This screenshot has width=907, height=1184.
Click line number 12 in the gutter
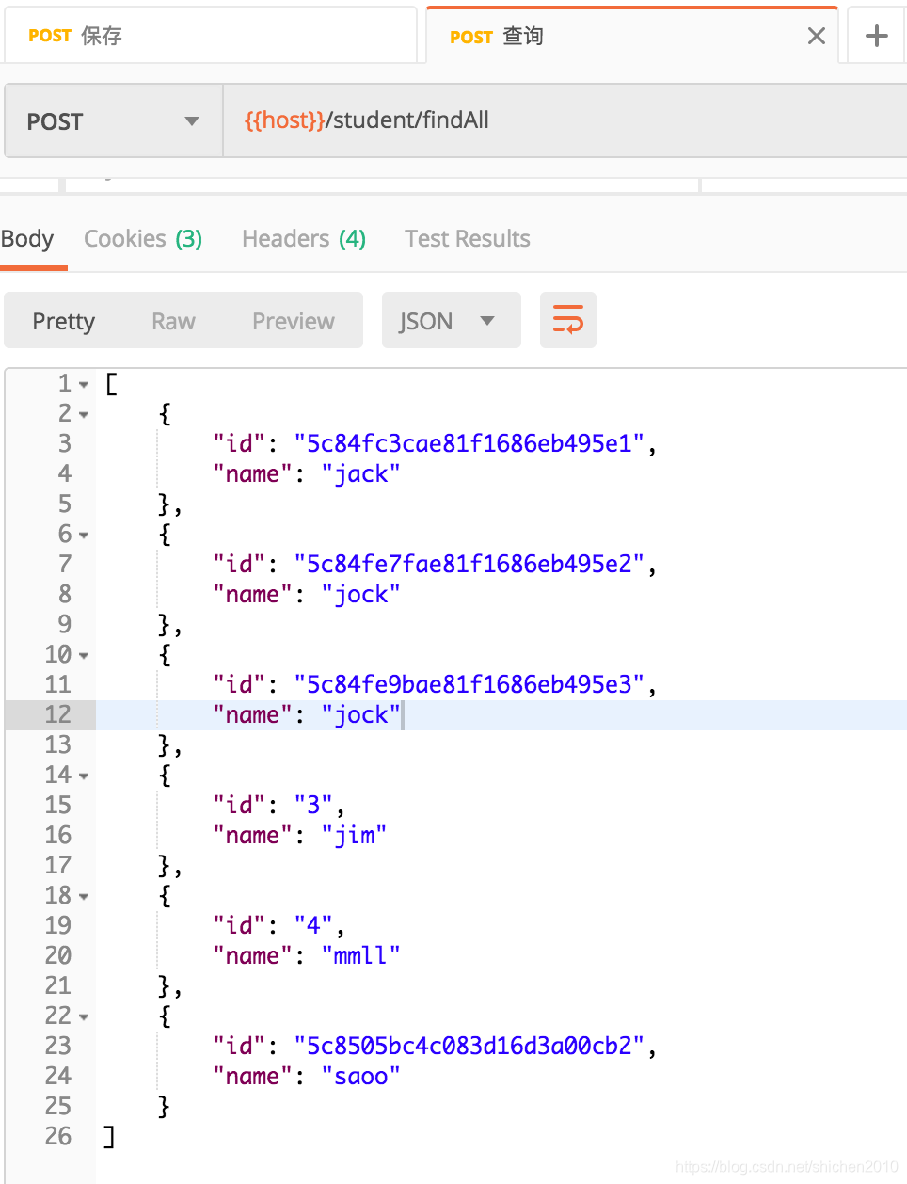pyautogui.click(x=58, y=714)
